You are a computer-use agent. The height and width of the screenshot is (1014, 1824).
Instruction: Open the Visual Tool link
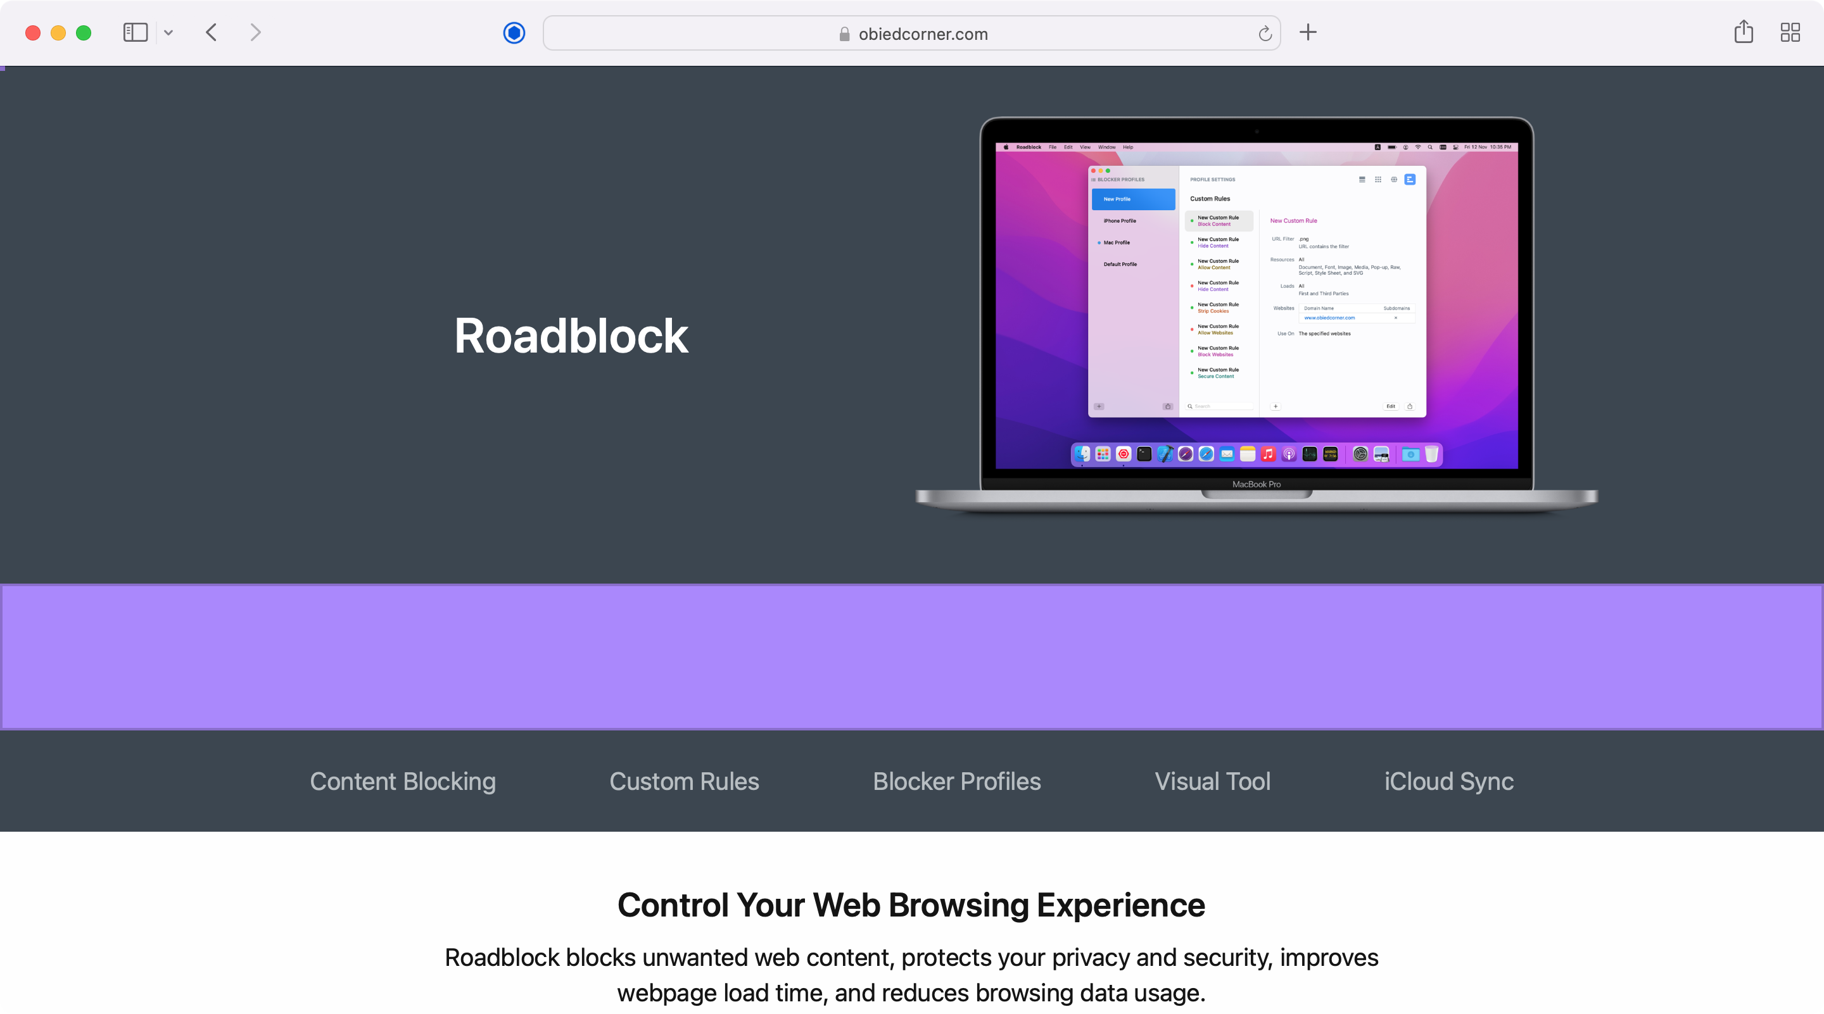coord(1212,781)
